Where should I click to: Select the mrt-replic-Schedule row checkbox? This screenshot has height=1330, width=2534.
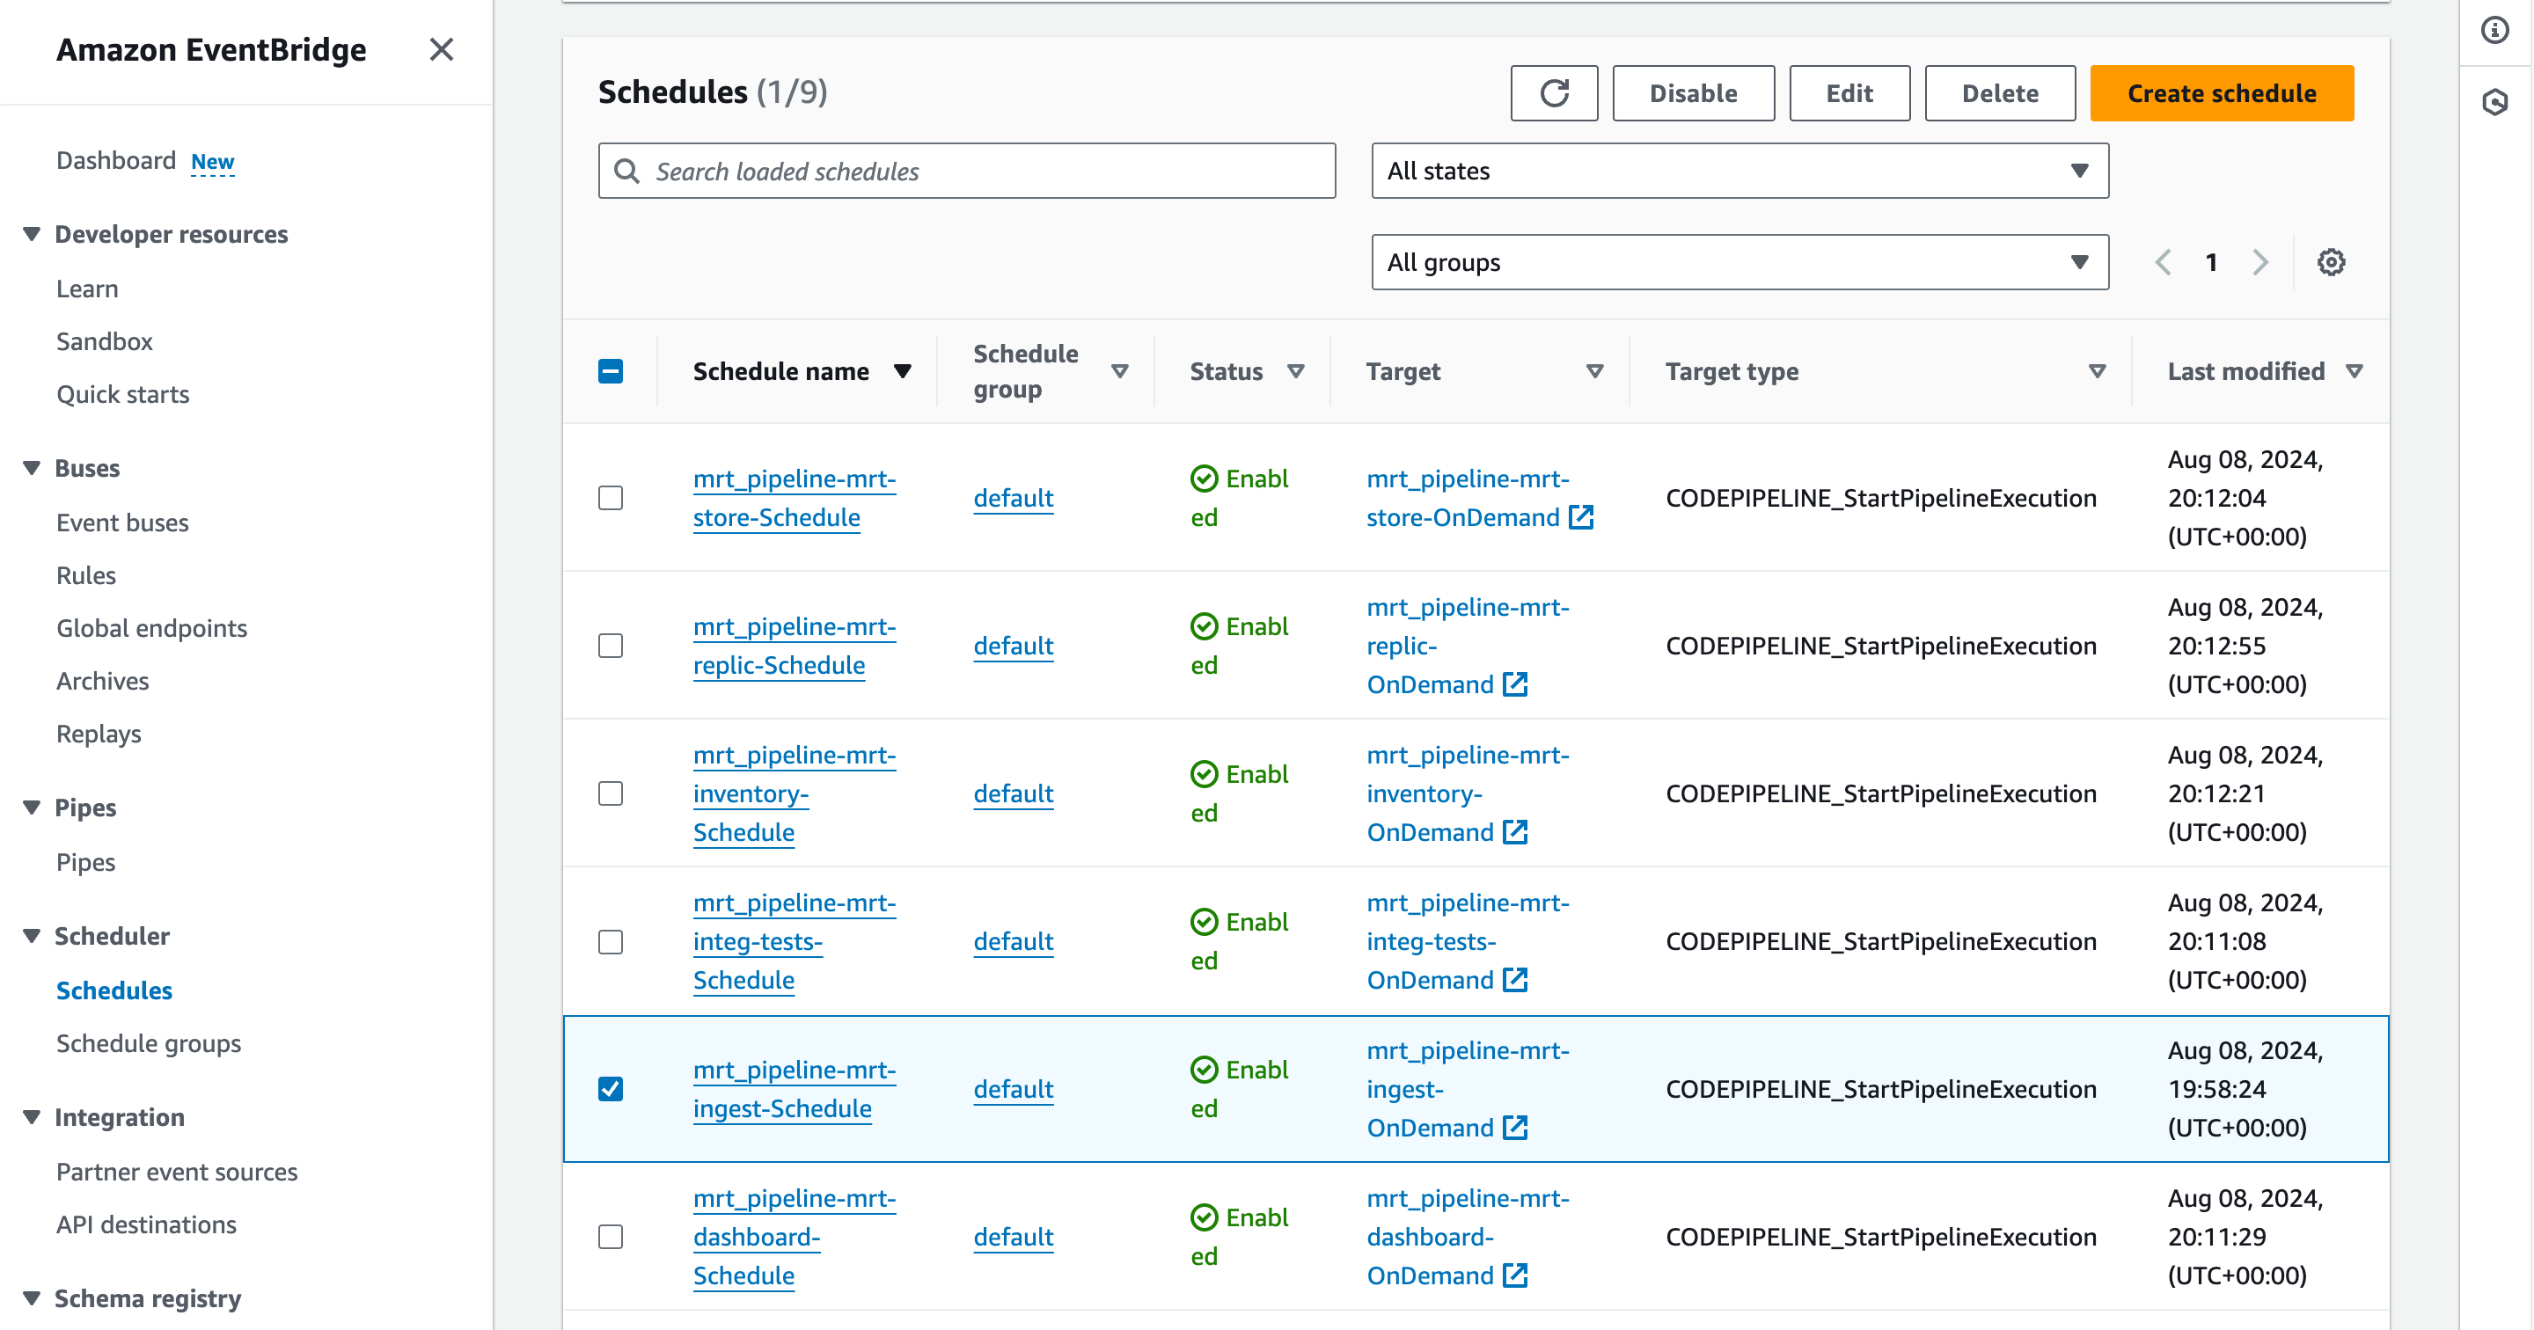610,646
